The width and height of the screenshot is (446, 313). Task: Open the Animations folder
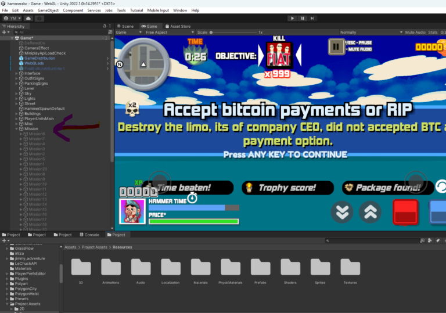(111, 271)
